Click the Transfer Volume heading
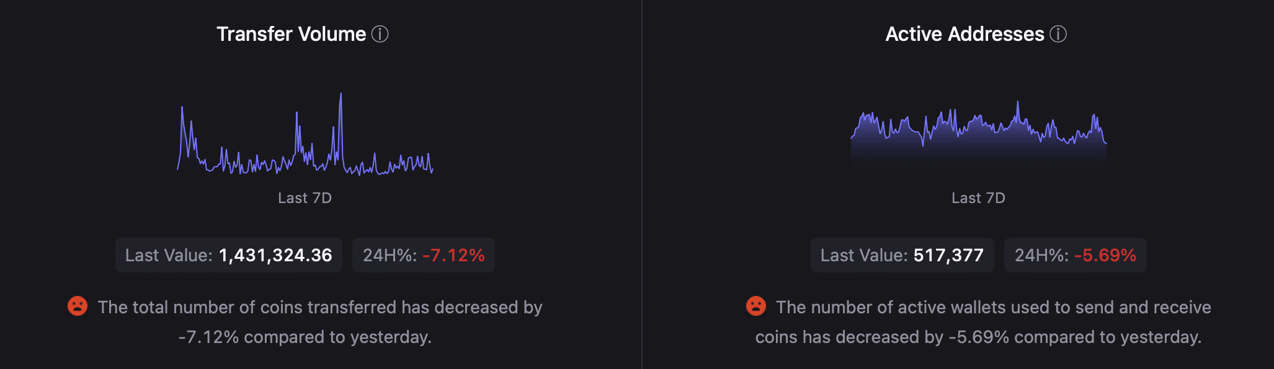Viewport: 1274px width, 369px height. point(291,34)
